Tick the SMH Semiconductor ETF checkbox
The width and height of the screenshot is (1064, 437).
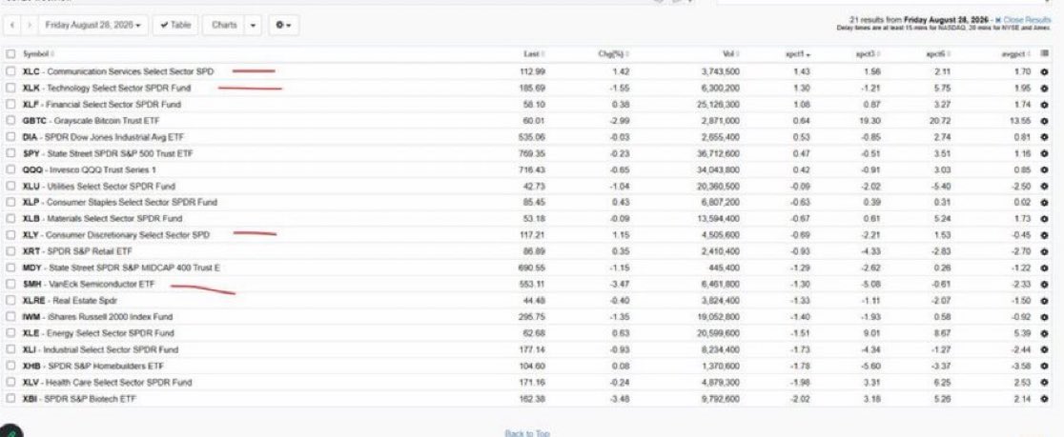click(x=10, y=285)
